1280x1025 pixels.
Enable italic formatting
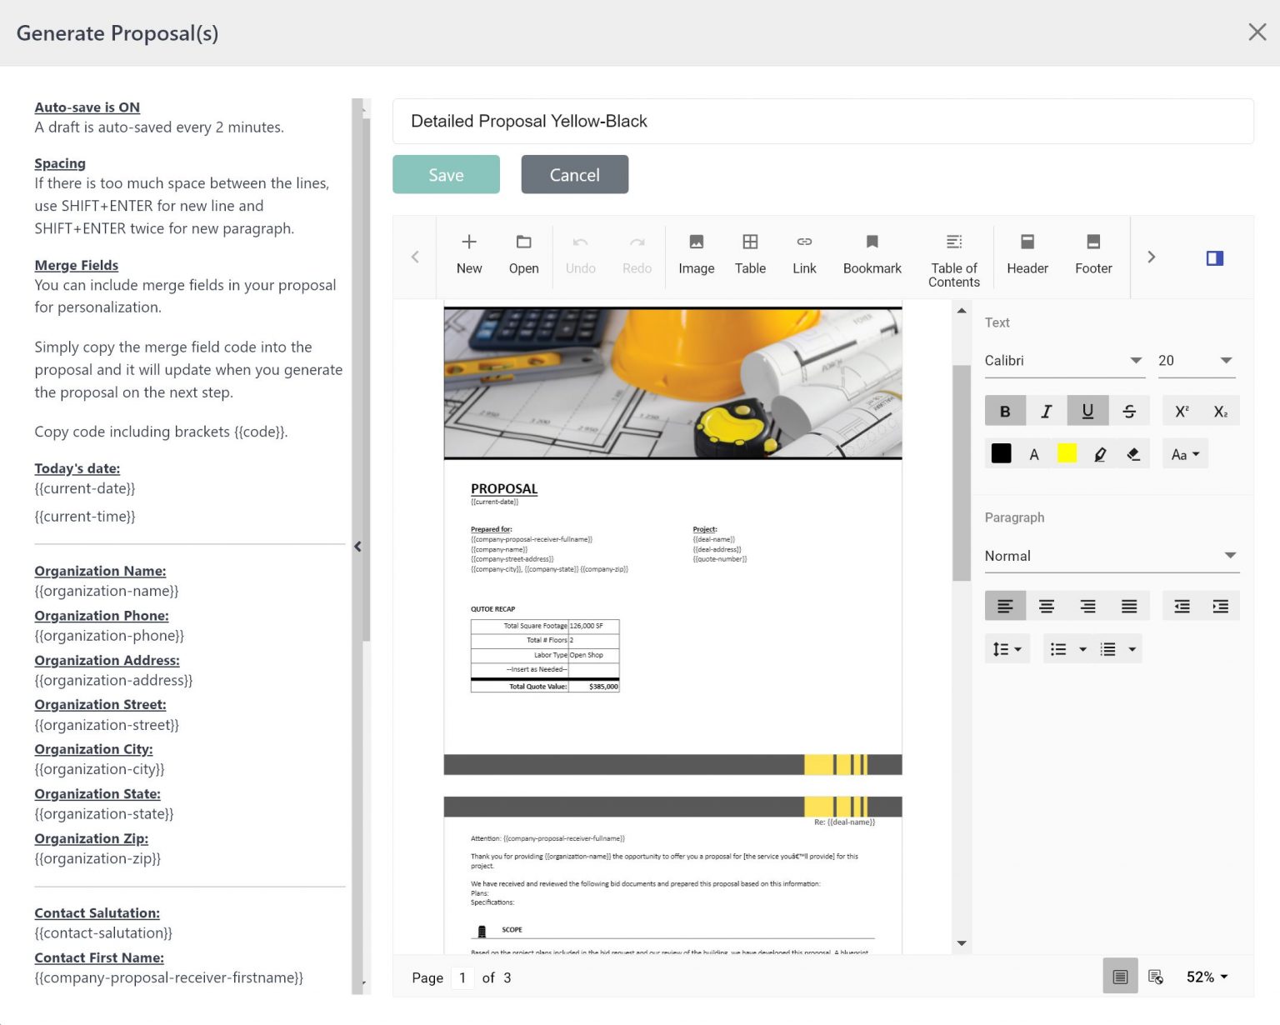coord(1046,410)
